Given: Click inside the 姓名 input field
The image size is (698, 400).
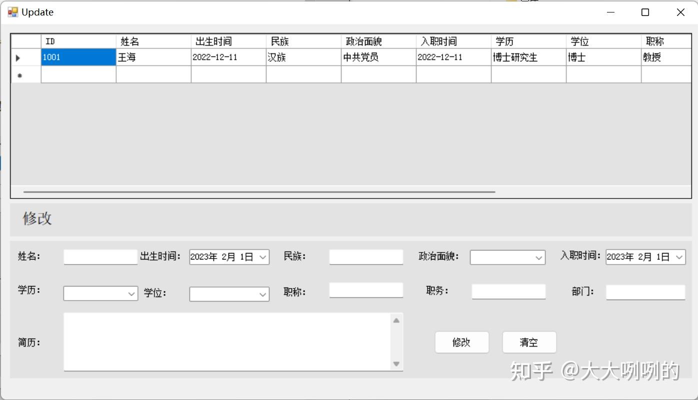Looking at the screenshot, I should pyautogui.click(x=100, y=256).
